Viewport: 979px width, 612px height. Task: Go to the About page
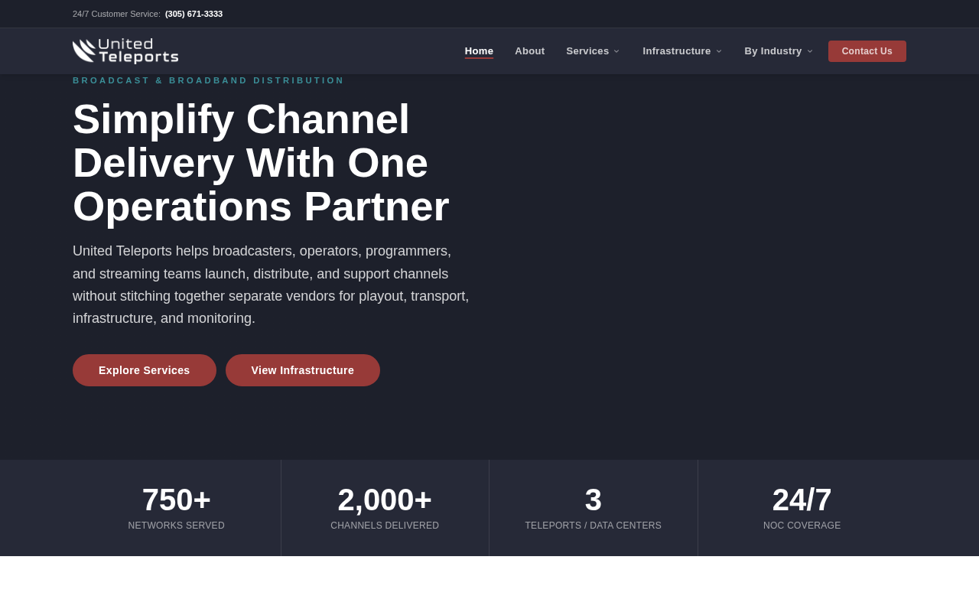pos(530,51)
